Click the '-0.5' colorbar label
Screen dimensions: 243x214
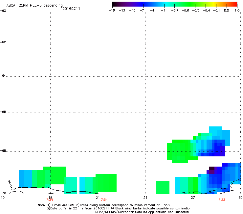pos(196,11)
